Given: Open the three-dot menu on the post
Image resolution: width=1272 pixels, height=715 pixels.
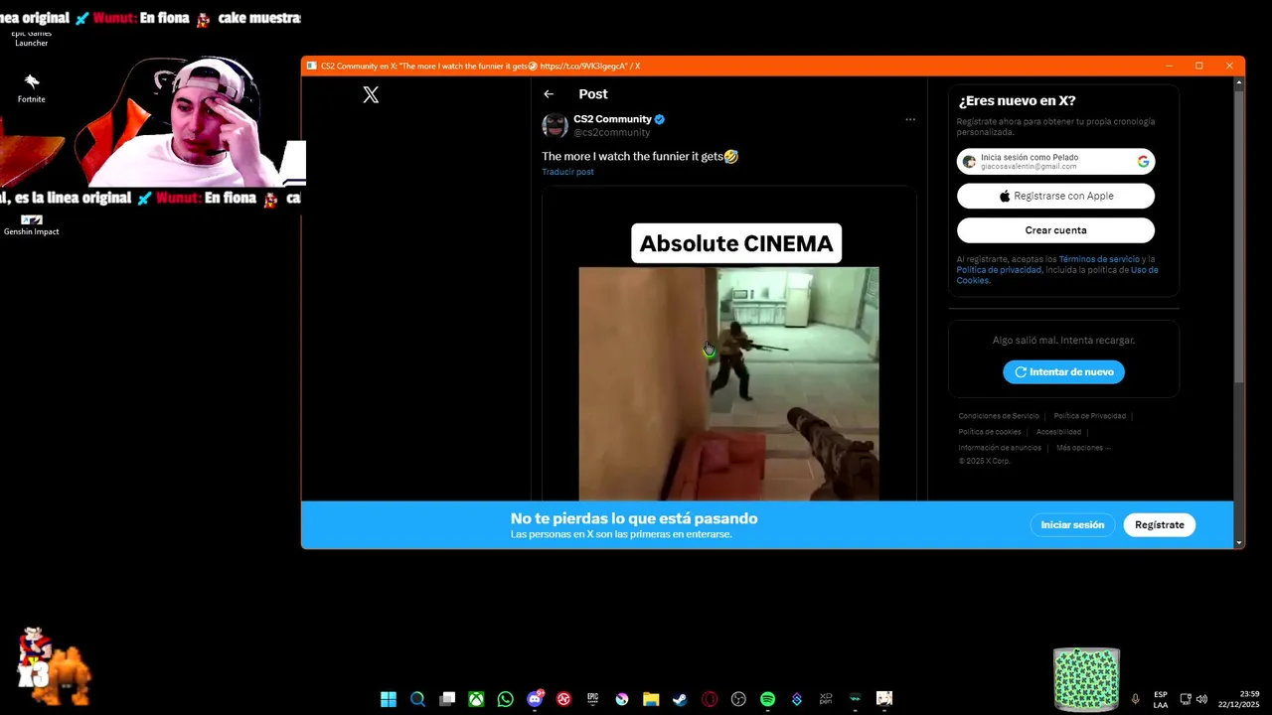Looking at the screenshot, I should click(909, 119).
